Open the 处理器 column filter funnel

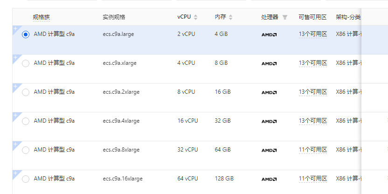pos(285,17)
